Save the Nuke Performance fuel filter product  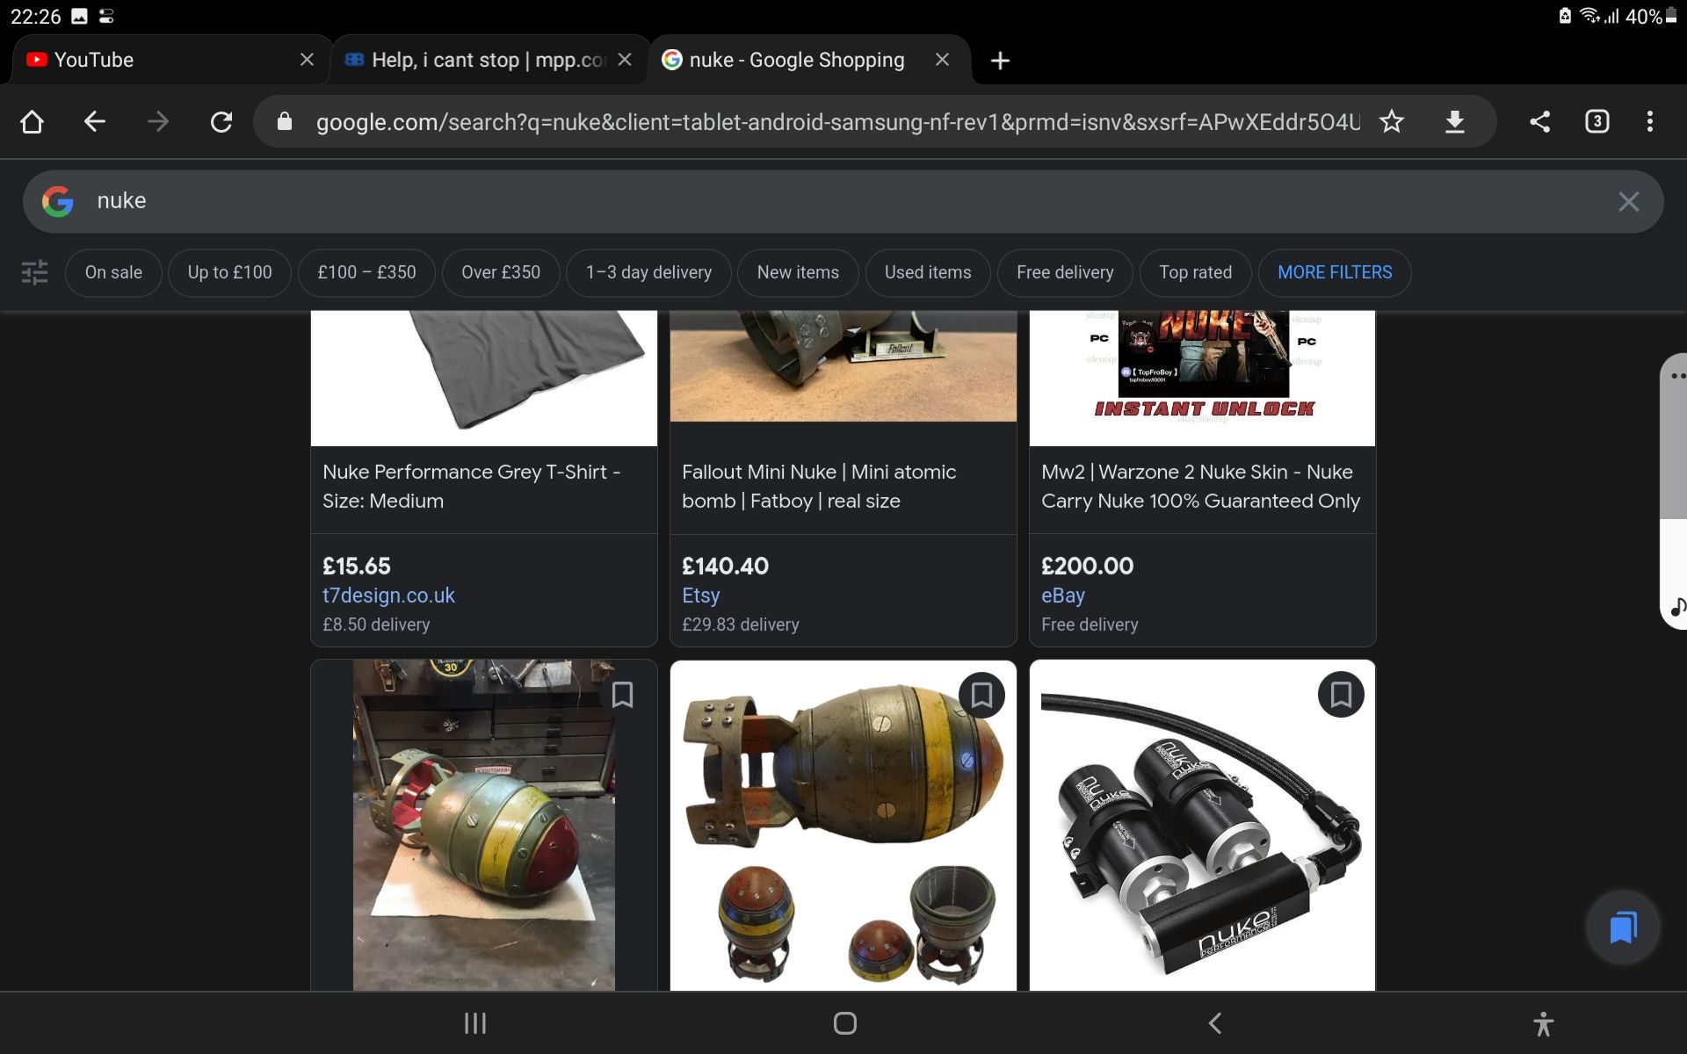(x=1340, y=695)
